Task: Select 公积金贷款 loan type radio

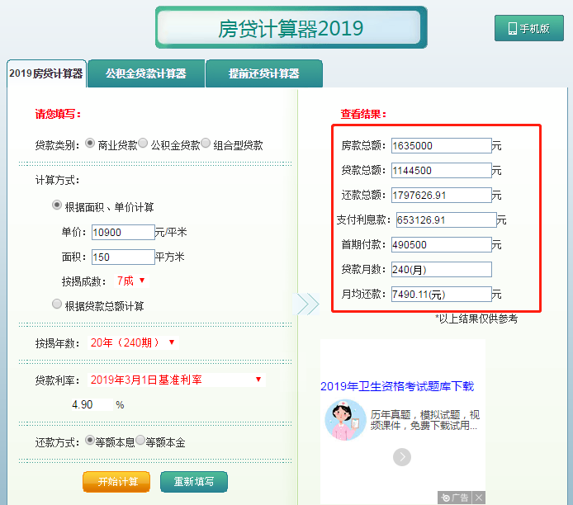Action: [143, 143]
